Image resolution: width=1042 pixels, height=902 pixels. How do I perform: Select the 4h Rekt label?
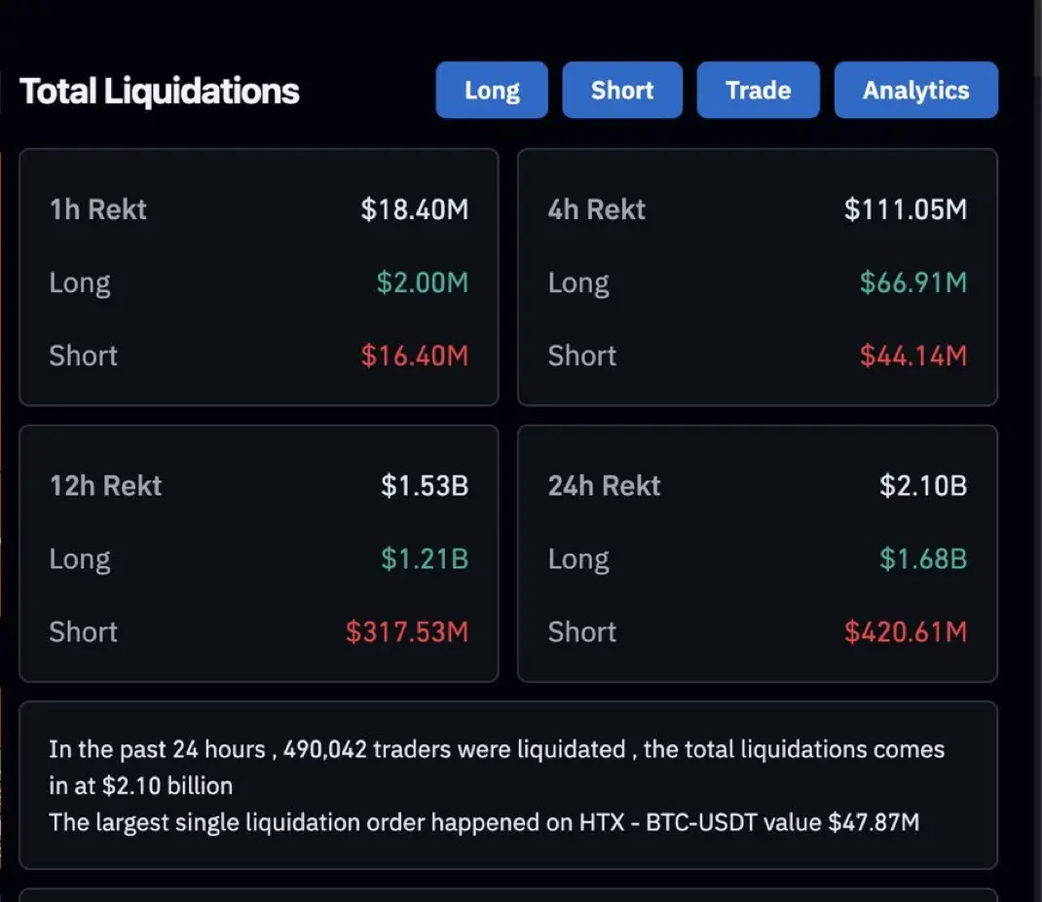pos(597,209)
